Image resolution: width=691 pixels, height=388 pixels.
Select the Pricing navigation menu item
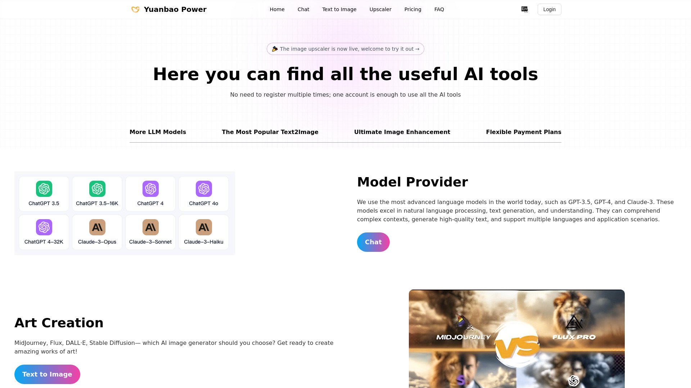pyautogui.click(x=413, y=9)
